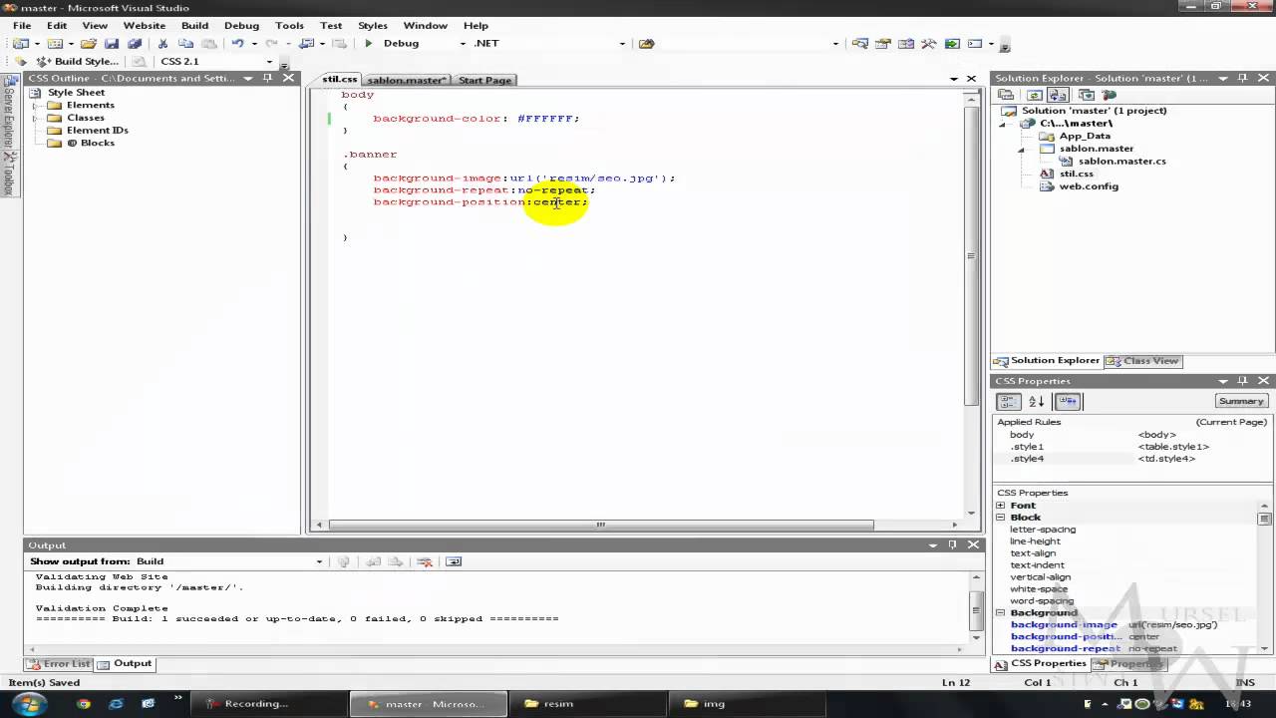Cut selection with the scissors icon
1276x718 pixels.
coord(163,43)
